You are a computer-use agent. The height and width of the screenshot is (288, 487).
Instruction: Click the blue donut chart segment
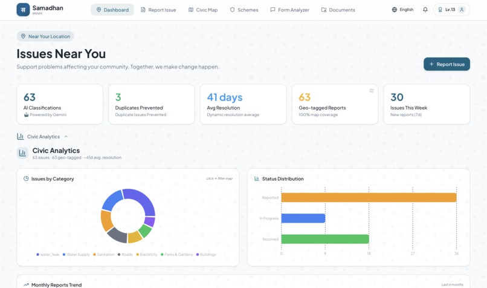(112, 200)
